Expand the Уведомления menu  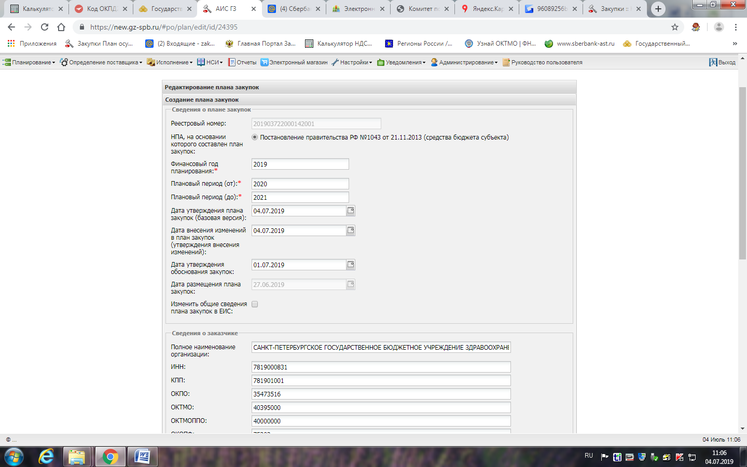[x=402, y=62]
